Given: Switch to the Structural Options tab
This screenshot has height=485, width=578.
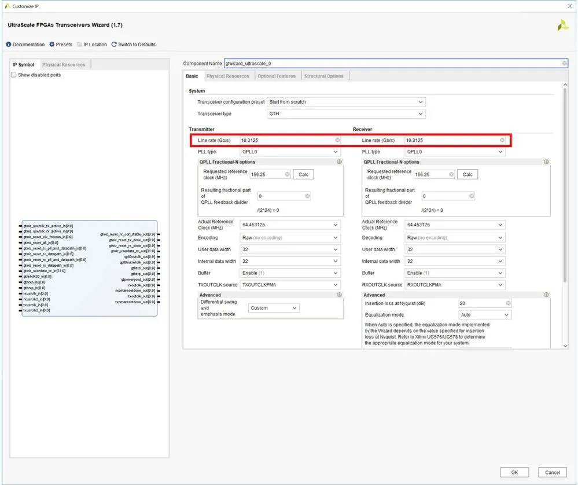Looking at the screenshot, I should pyautogui.click(x=323, y=76).
